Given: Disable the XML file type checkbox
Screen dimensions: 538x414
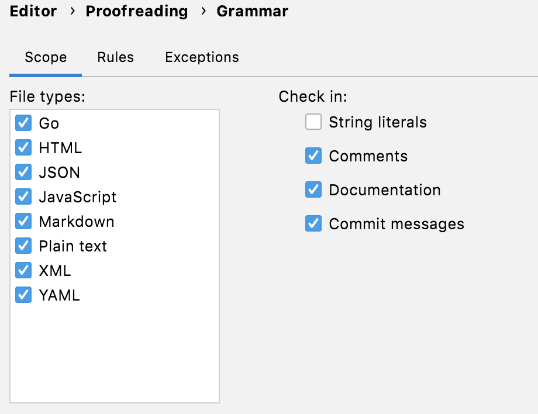Looking at the screenshot, I should pyautogui.click(x=23, y=270).
